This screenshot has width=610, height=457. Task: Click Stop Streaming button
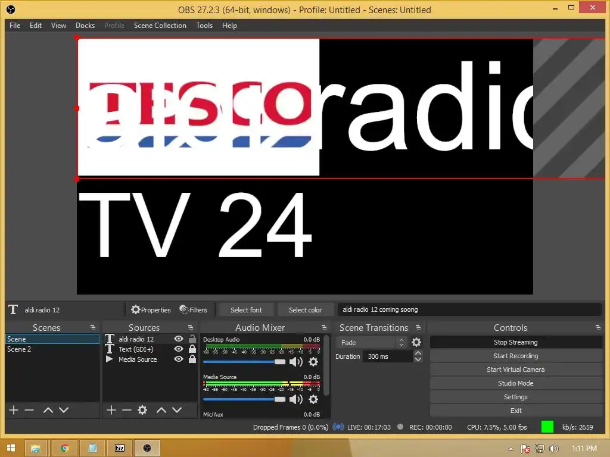516,342
